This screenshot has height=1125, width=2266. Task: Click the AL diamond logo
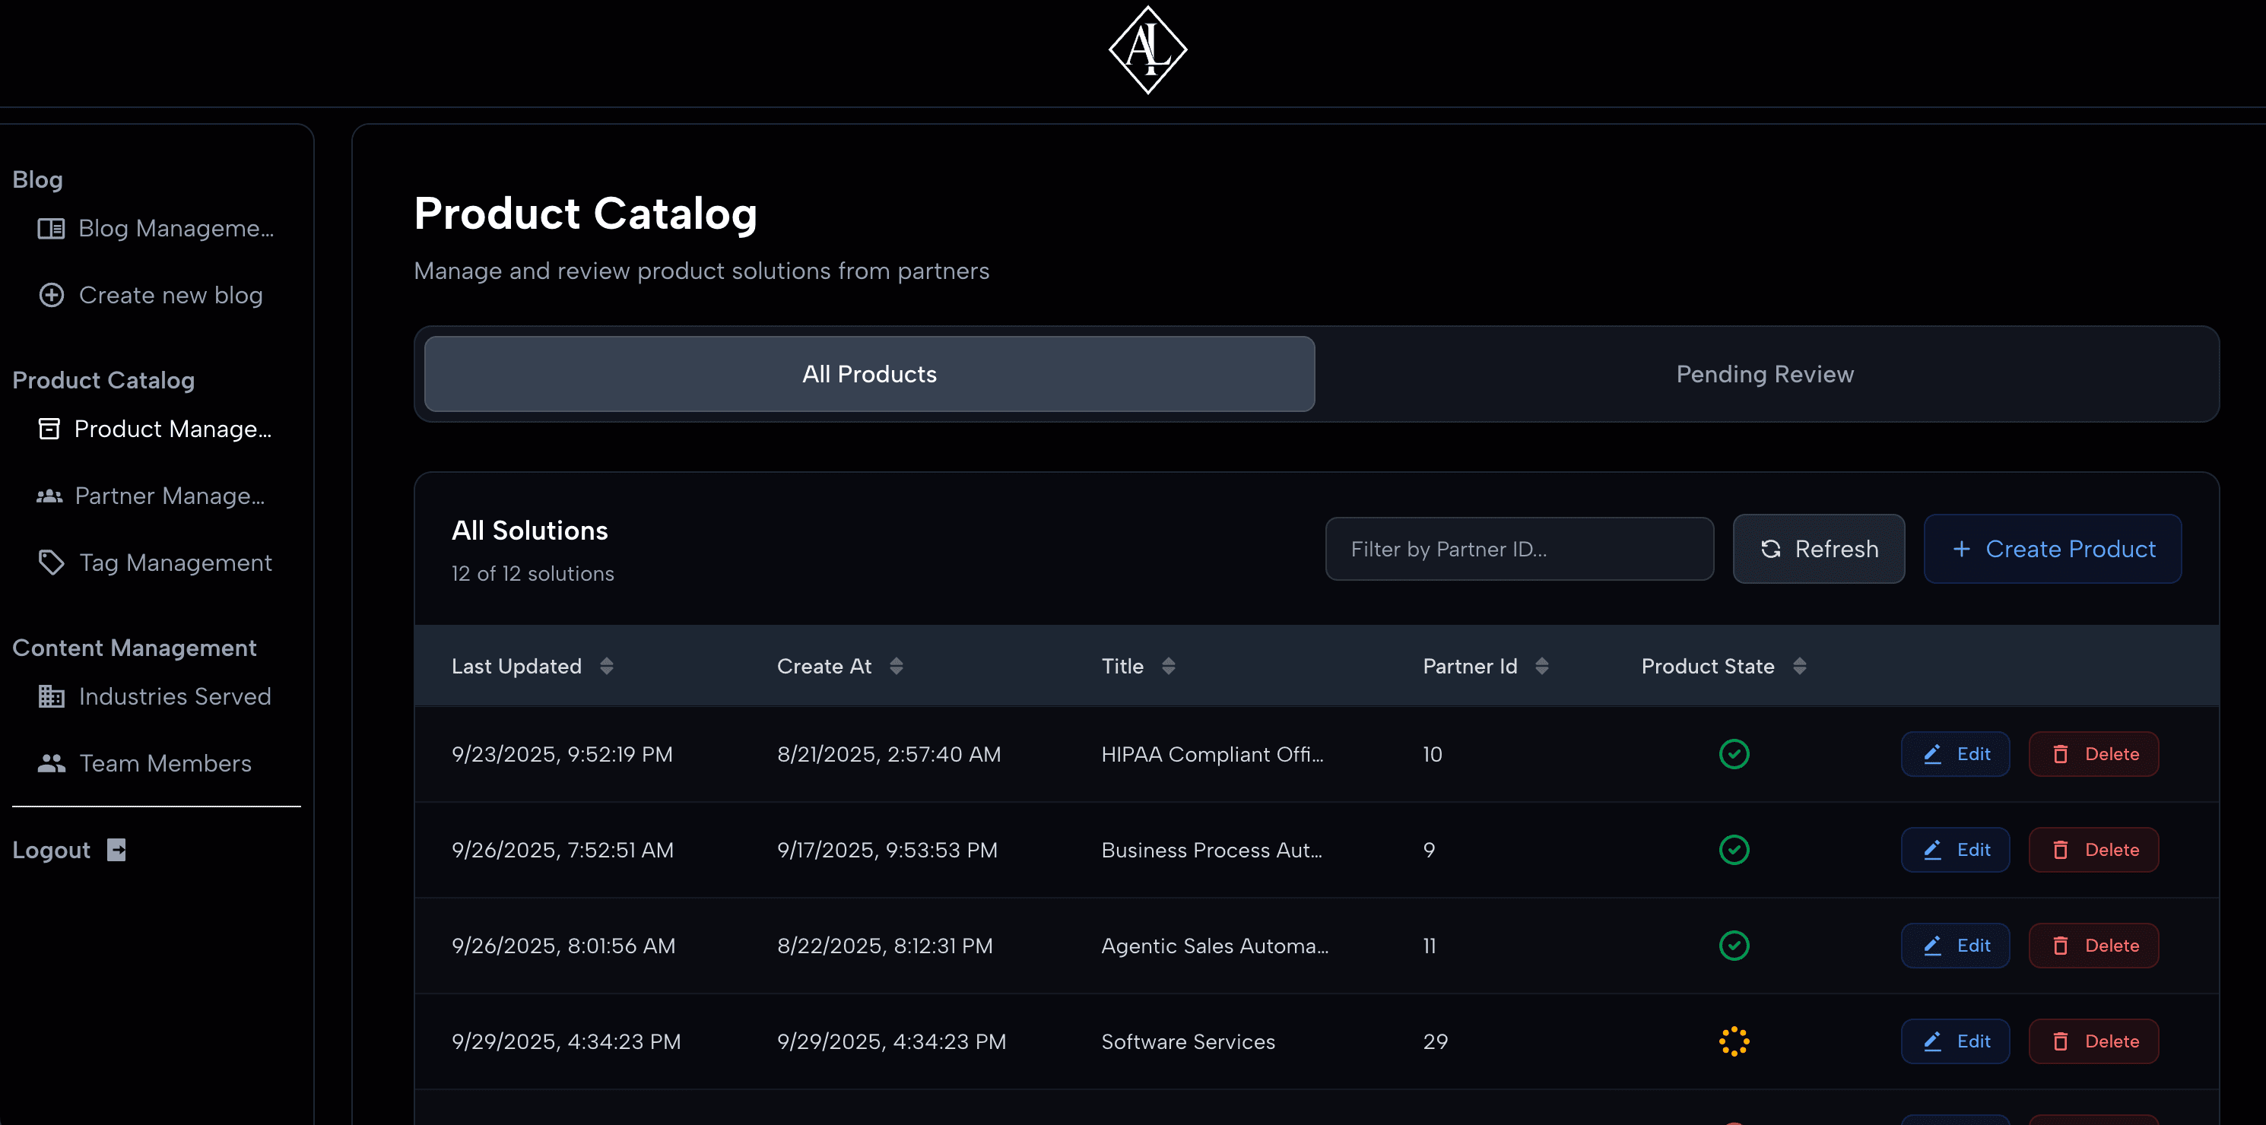[1147, 50]
